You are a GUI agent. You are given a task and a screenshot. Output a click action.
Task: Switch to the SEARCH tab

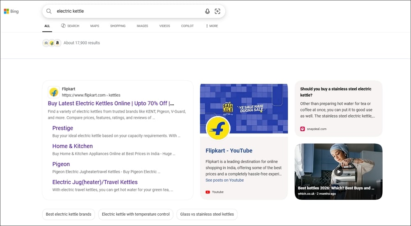point(70,26)
